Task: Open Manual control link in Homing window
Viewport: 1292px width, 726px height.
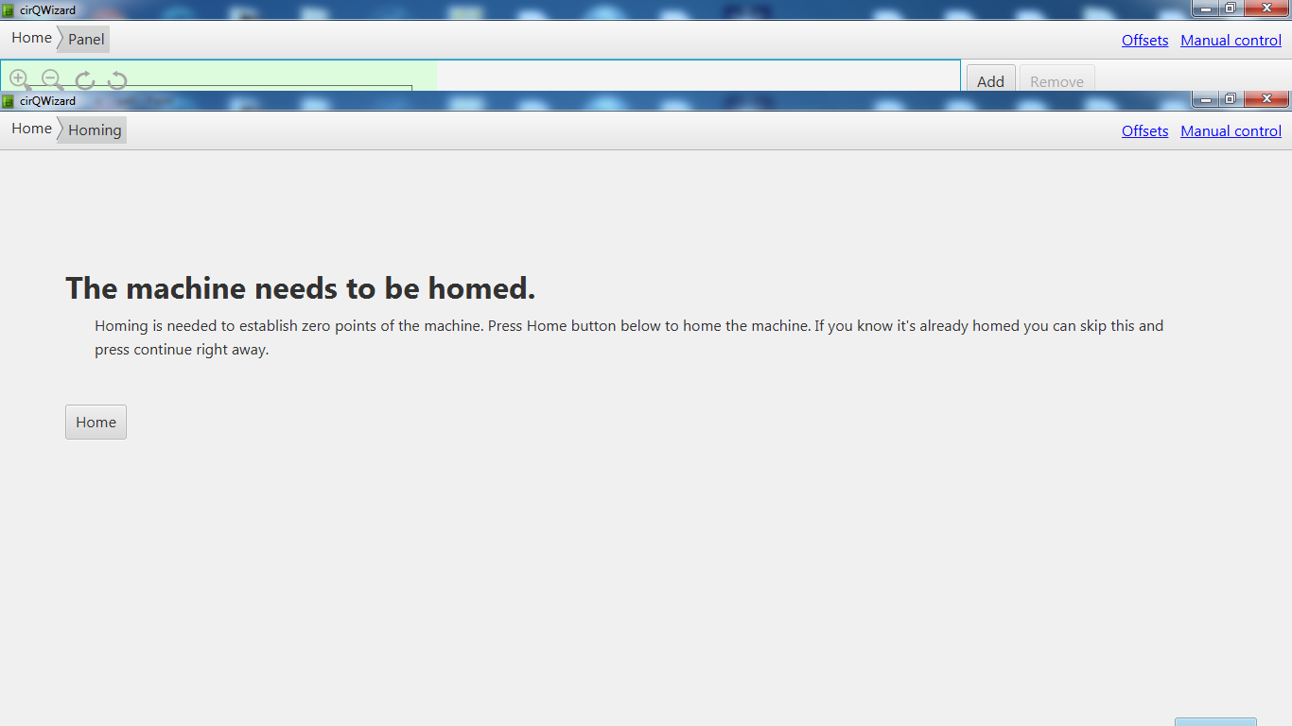Action: [1231, 131]
